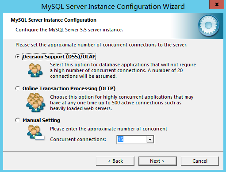Go to previous step with Back button

pos(115,161)
